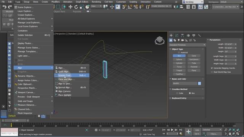
Task: Open the Display command panel tab
Action: coord(194,35)
